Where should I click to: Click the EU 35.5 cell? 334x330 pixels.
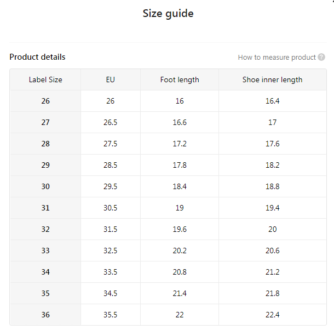pyautogui.click(x=111, y=315)
